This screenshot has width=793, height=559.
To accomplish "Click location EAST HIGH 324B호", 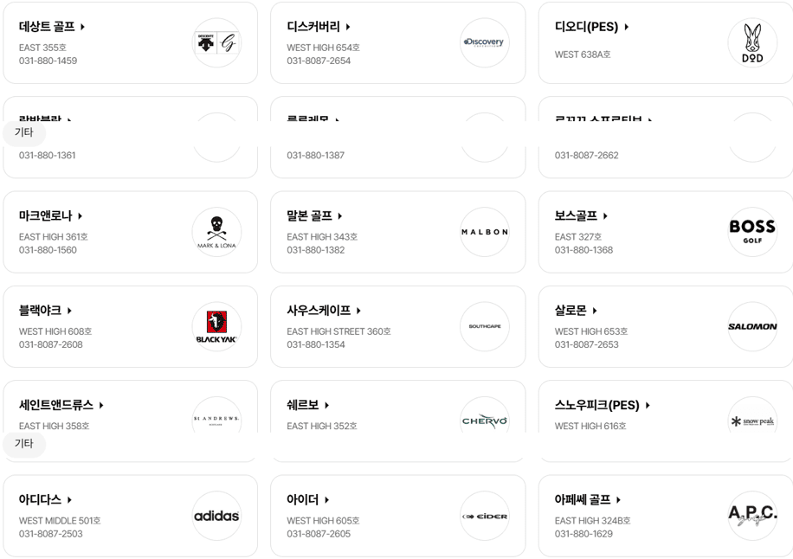I will (593, 521).
